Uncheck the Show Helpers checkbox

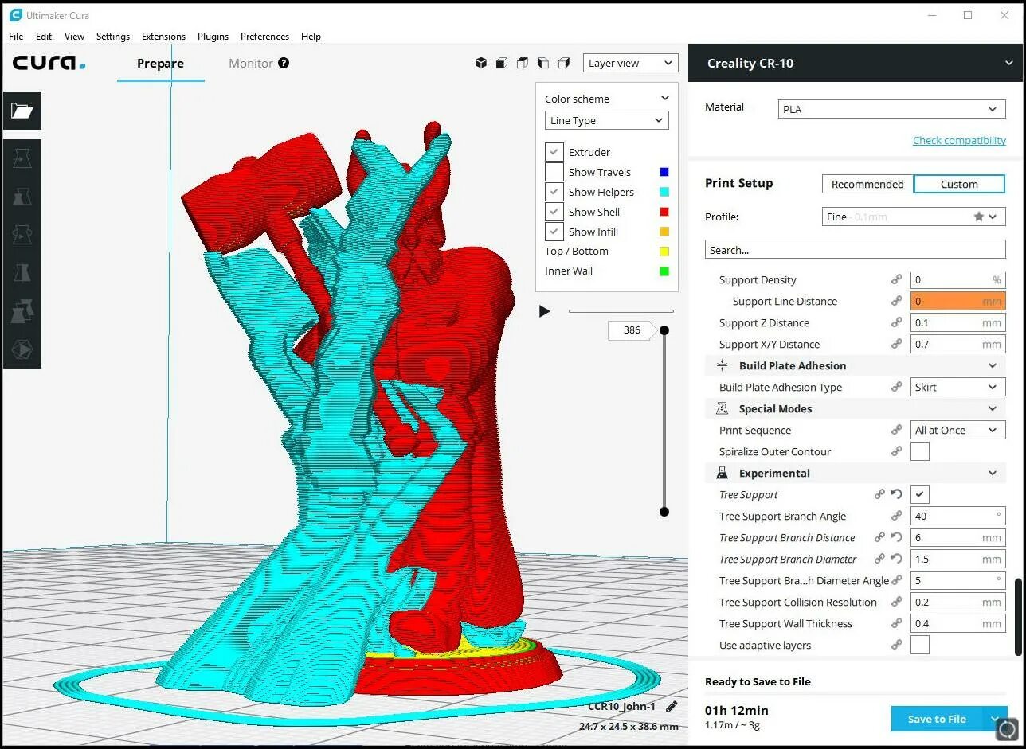click(x=554, y=191)
